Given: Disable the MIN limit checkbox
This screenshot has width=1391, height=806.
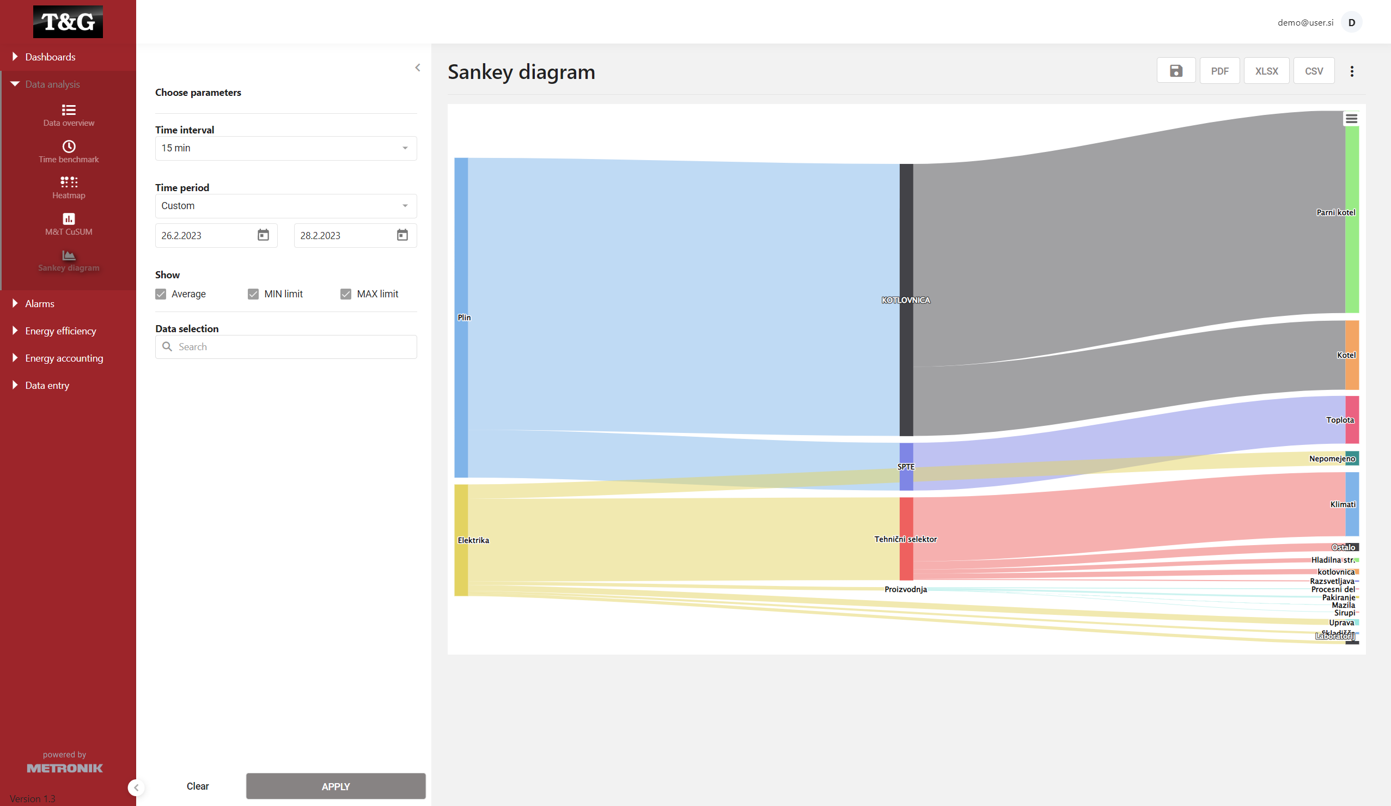Looking at the screenshot, I should [x=252, y=294].
